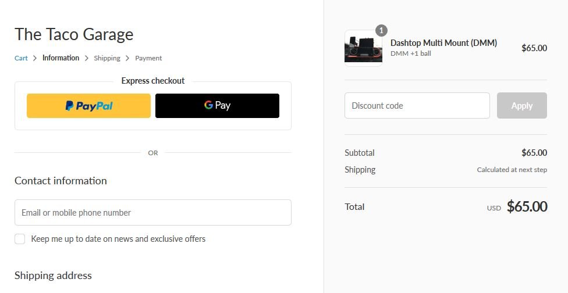Click the Dashtop Multi Mount (DMM) product name

pos(443,43)
